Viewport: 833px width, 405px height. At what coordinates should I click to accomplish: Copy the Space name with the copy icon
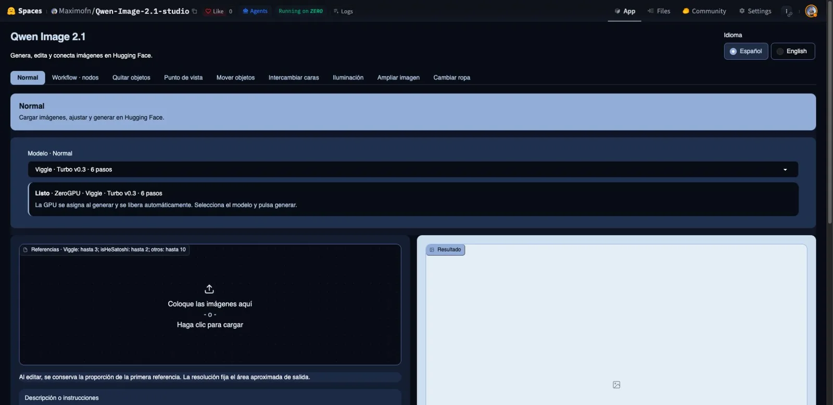pos(195,11)
